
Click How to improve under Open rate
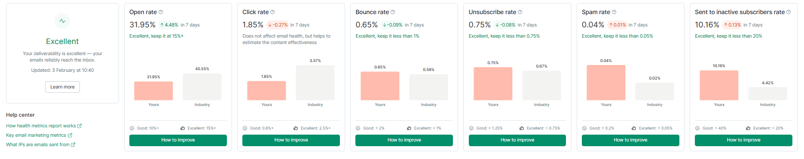click(178, 140)
